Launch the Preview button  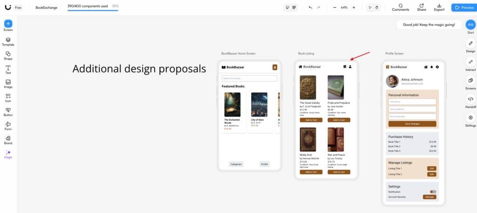(464, 7)
